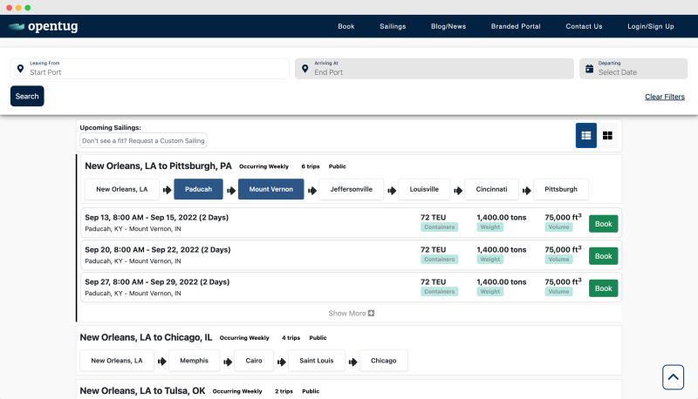Request a Custom Sailing
Viewport: 698px width, 399px height.
[143, 140]
